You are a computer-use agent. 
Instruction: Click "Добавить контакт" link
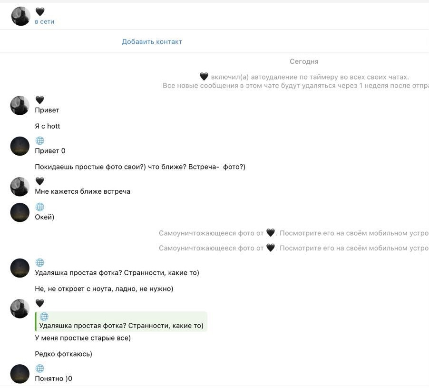[x=152, y=42]
